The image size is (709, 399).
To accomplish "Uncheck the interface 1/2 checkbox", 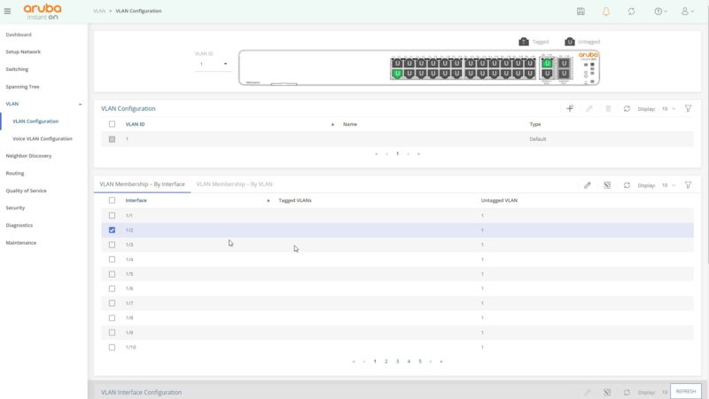I will [112, 230].
